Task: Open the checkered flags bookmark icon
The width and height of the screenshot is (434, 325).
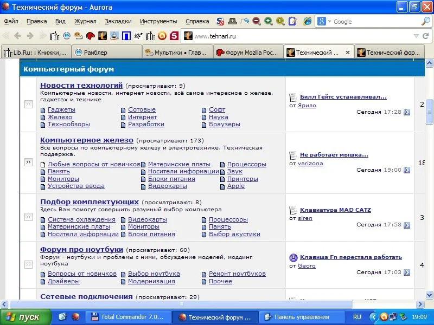Action: tap(138, 36)
